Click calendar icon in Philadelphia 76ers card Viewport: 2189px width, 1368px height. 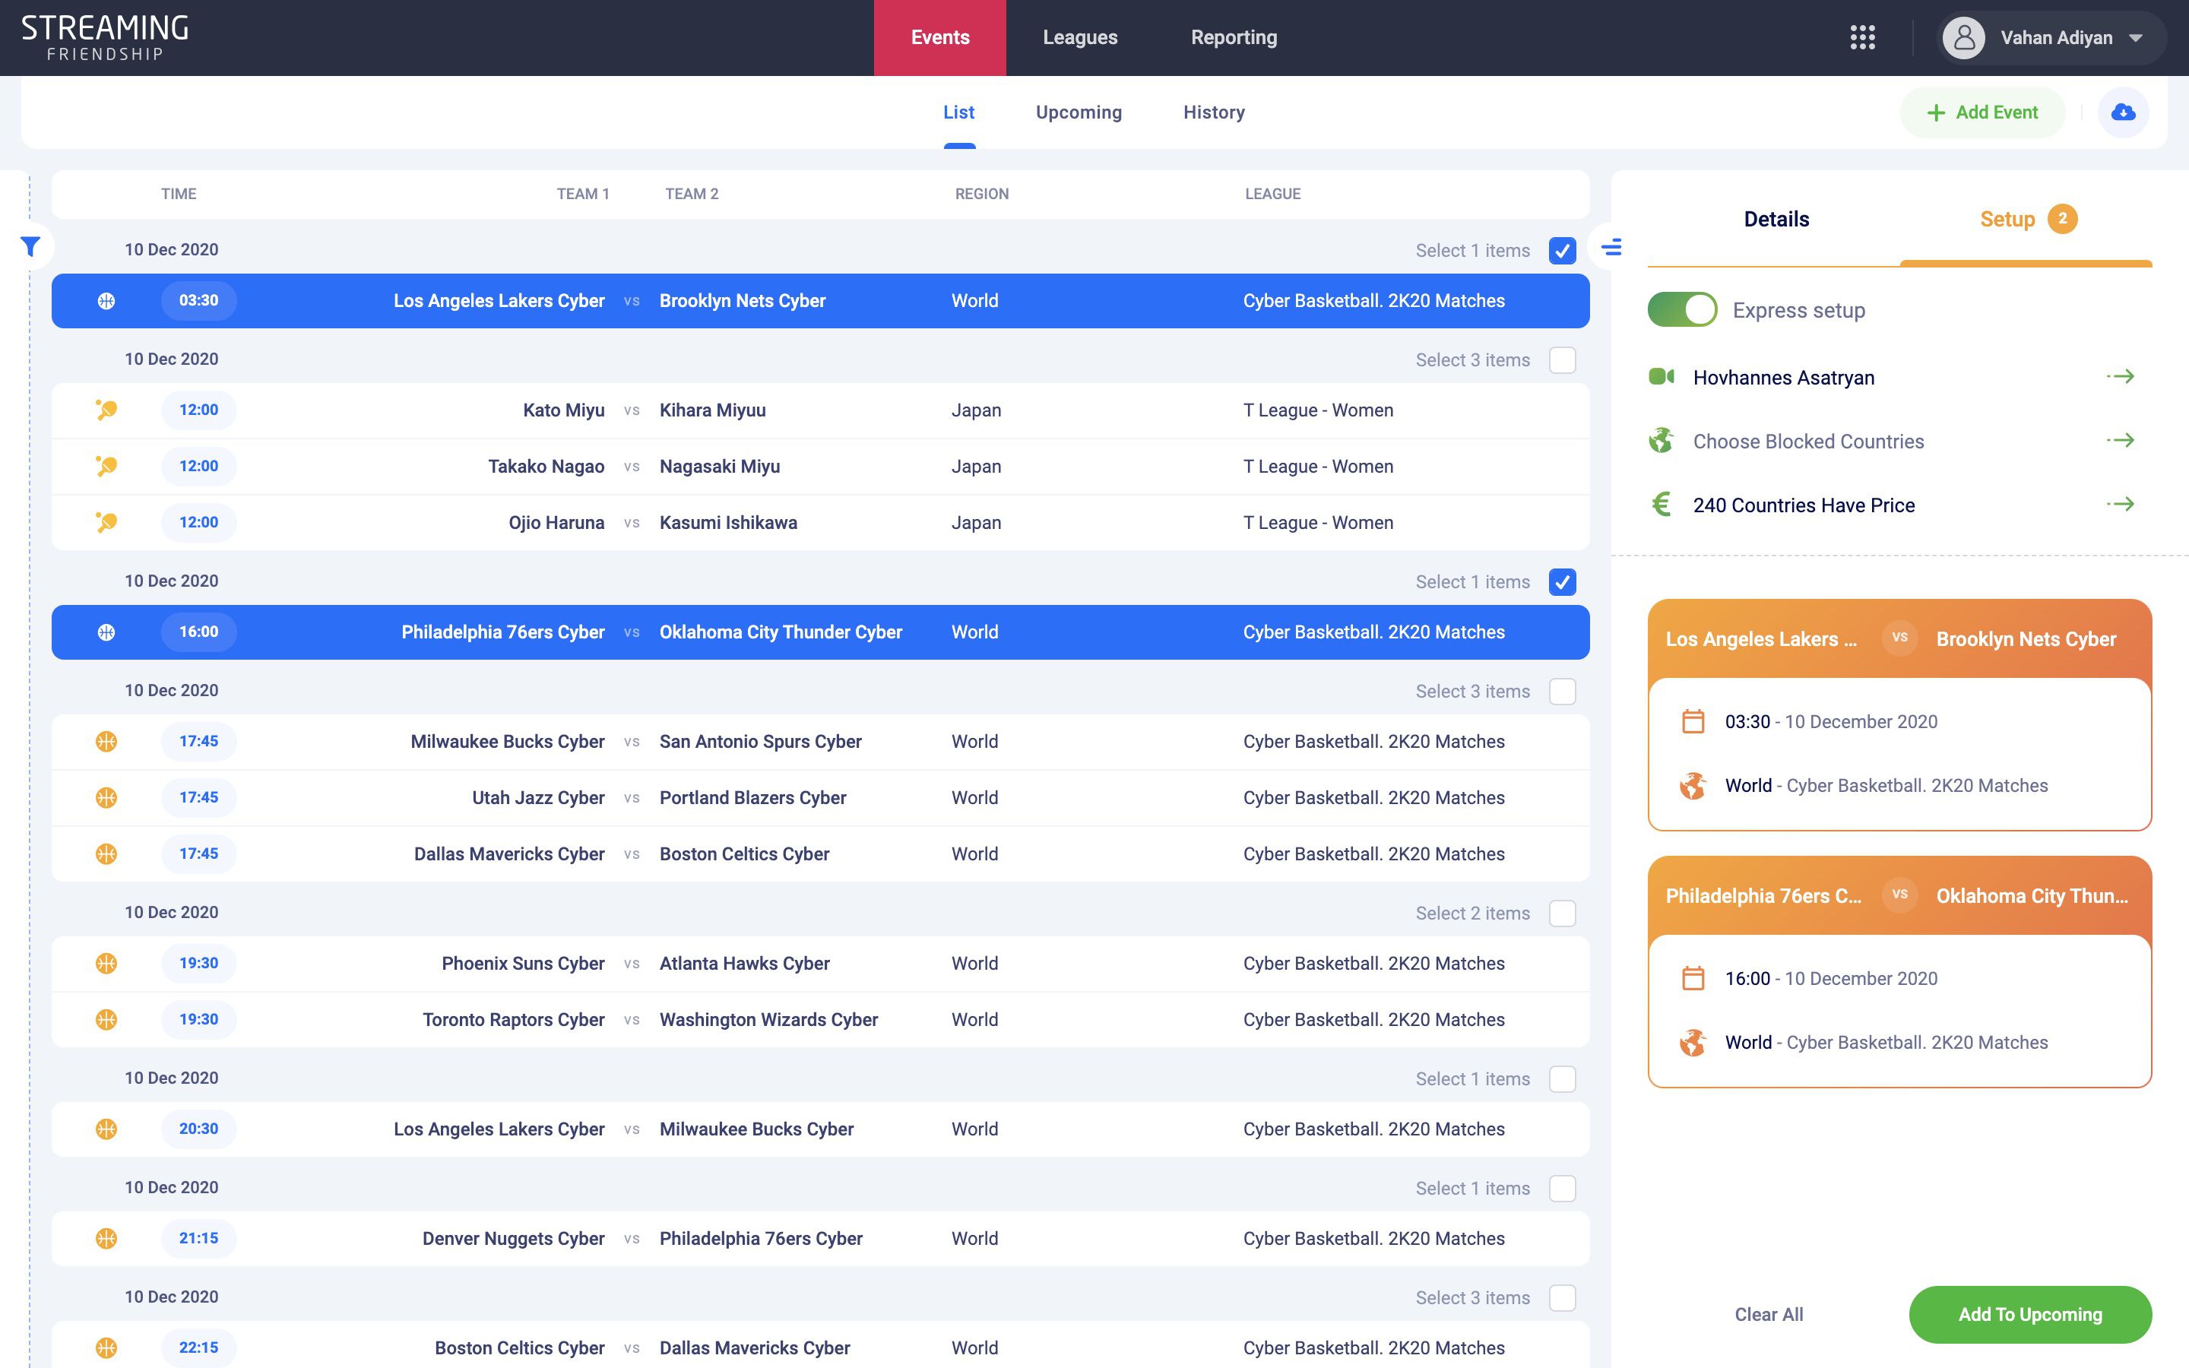[1693, 978]
